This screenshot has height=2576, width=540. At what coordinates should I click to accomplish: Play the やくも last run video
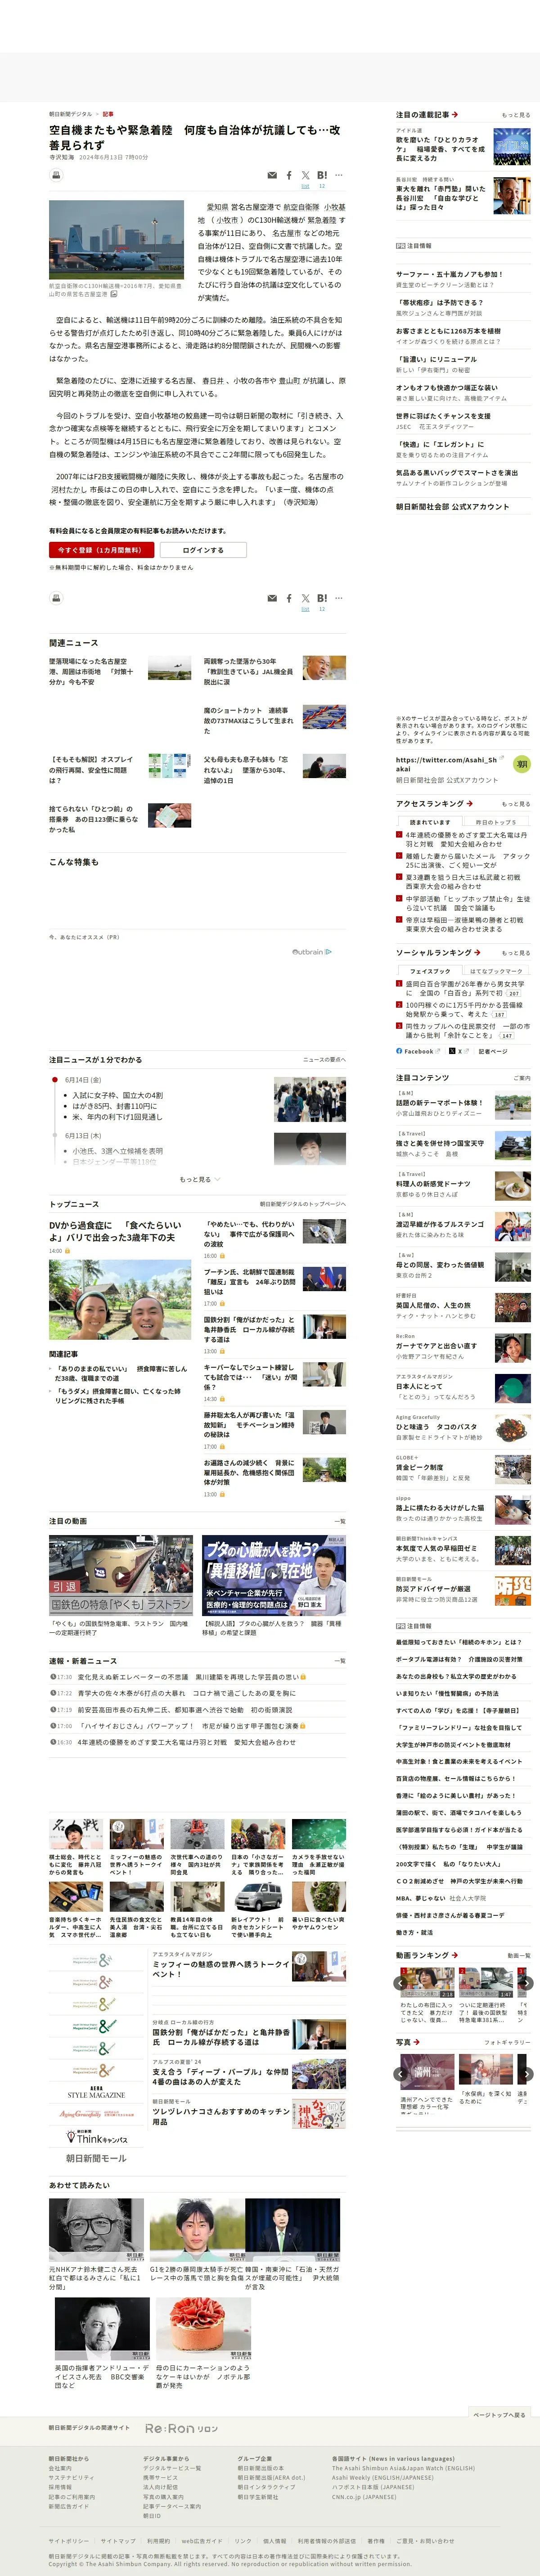coord(120,1574)
